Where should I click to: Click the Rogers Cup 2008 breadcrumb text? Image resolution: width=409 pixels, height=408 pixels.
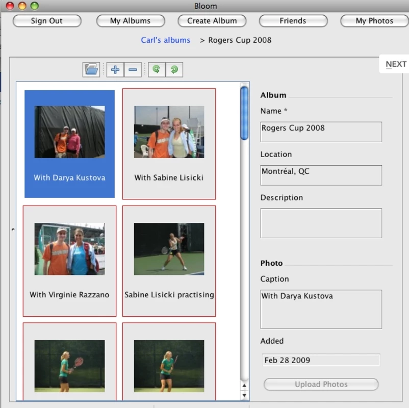point(240,40)
